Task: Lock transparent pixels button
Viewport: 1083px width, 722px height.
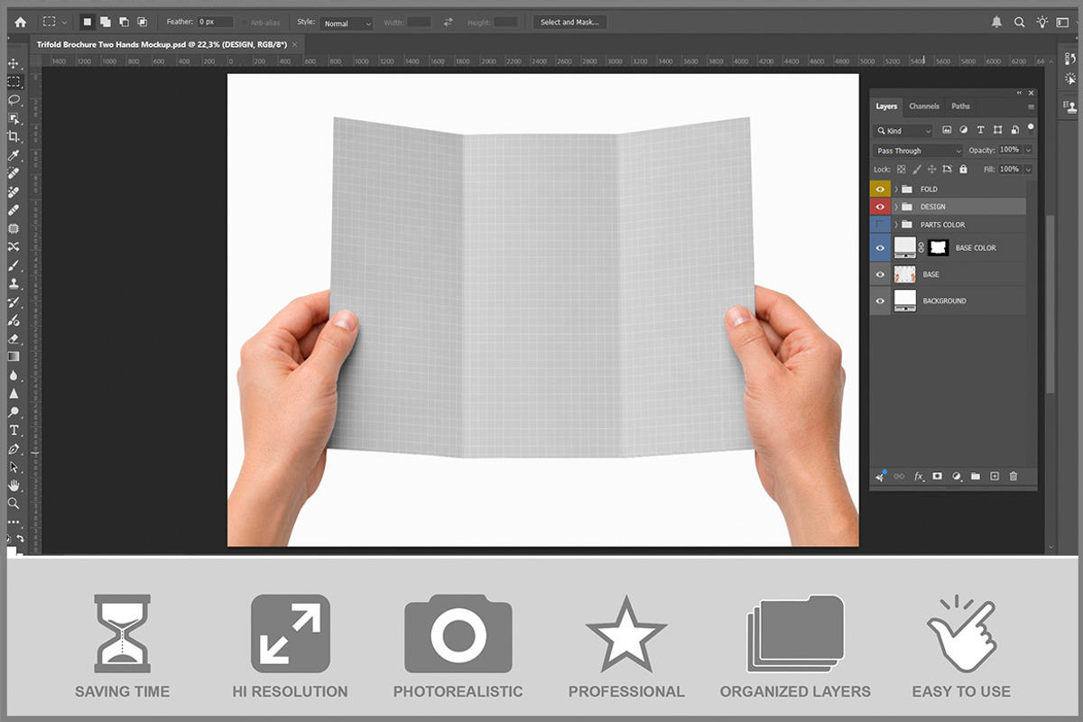Action: (x=901, y=169)
